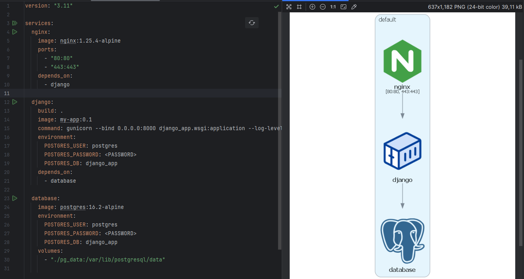
Task: Click the pg_data volume mapping string
Action: tap(108, 259)
